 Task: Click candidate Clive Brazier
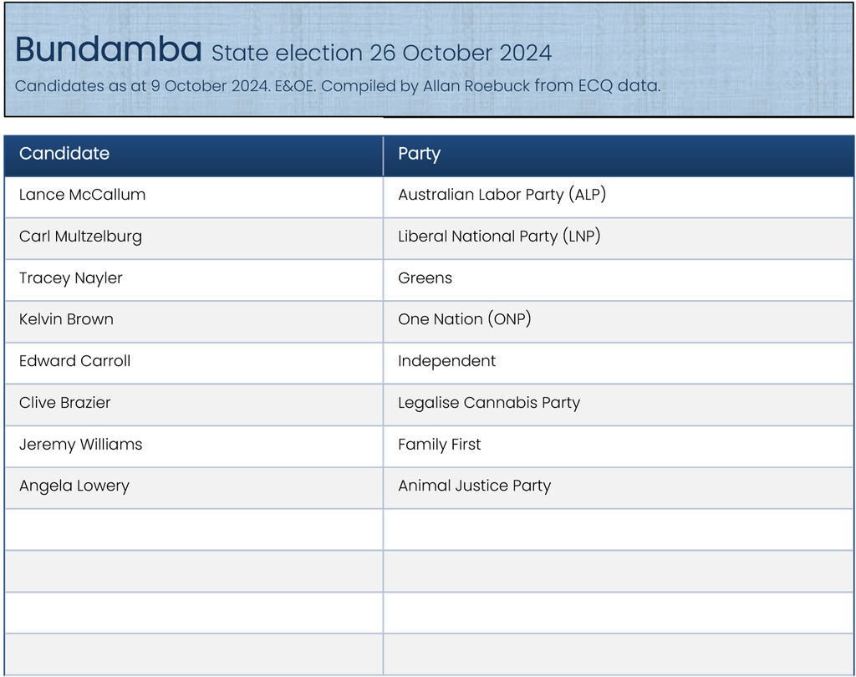(x=64, y=403)
